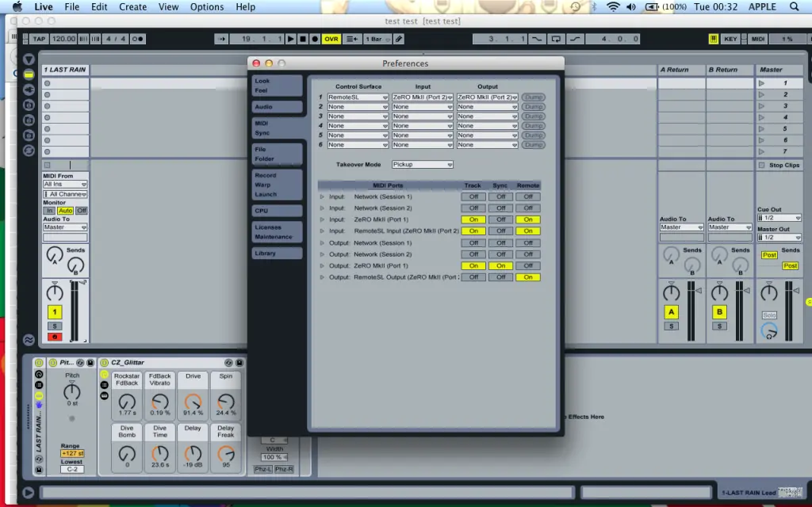Click the global Record button in transport

[314, 39]
